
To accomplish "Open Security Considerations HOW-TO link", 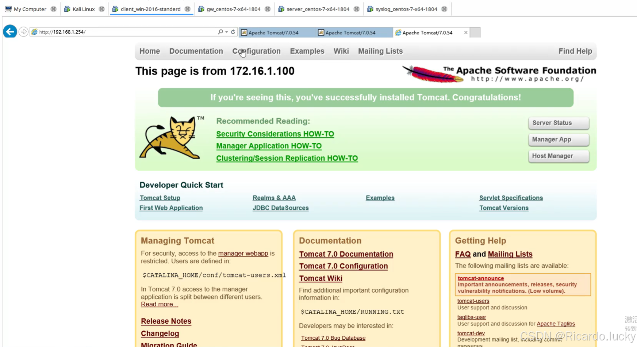I will pyautogui.click(x=275, y=134).
